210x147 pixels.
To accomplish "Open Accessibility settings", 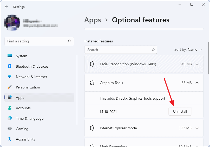I will [x=39, y=139].
